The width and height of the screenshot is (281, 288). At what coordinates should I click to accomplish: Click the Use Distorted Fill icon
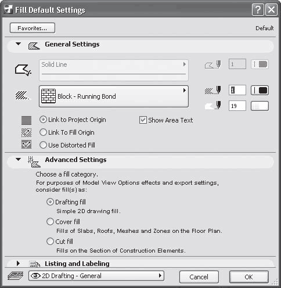tap(26, 145)
